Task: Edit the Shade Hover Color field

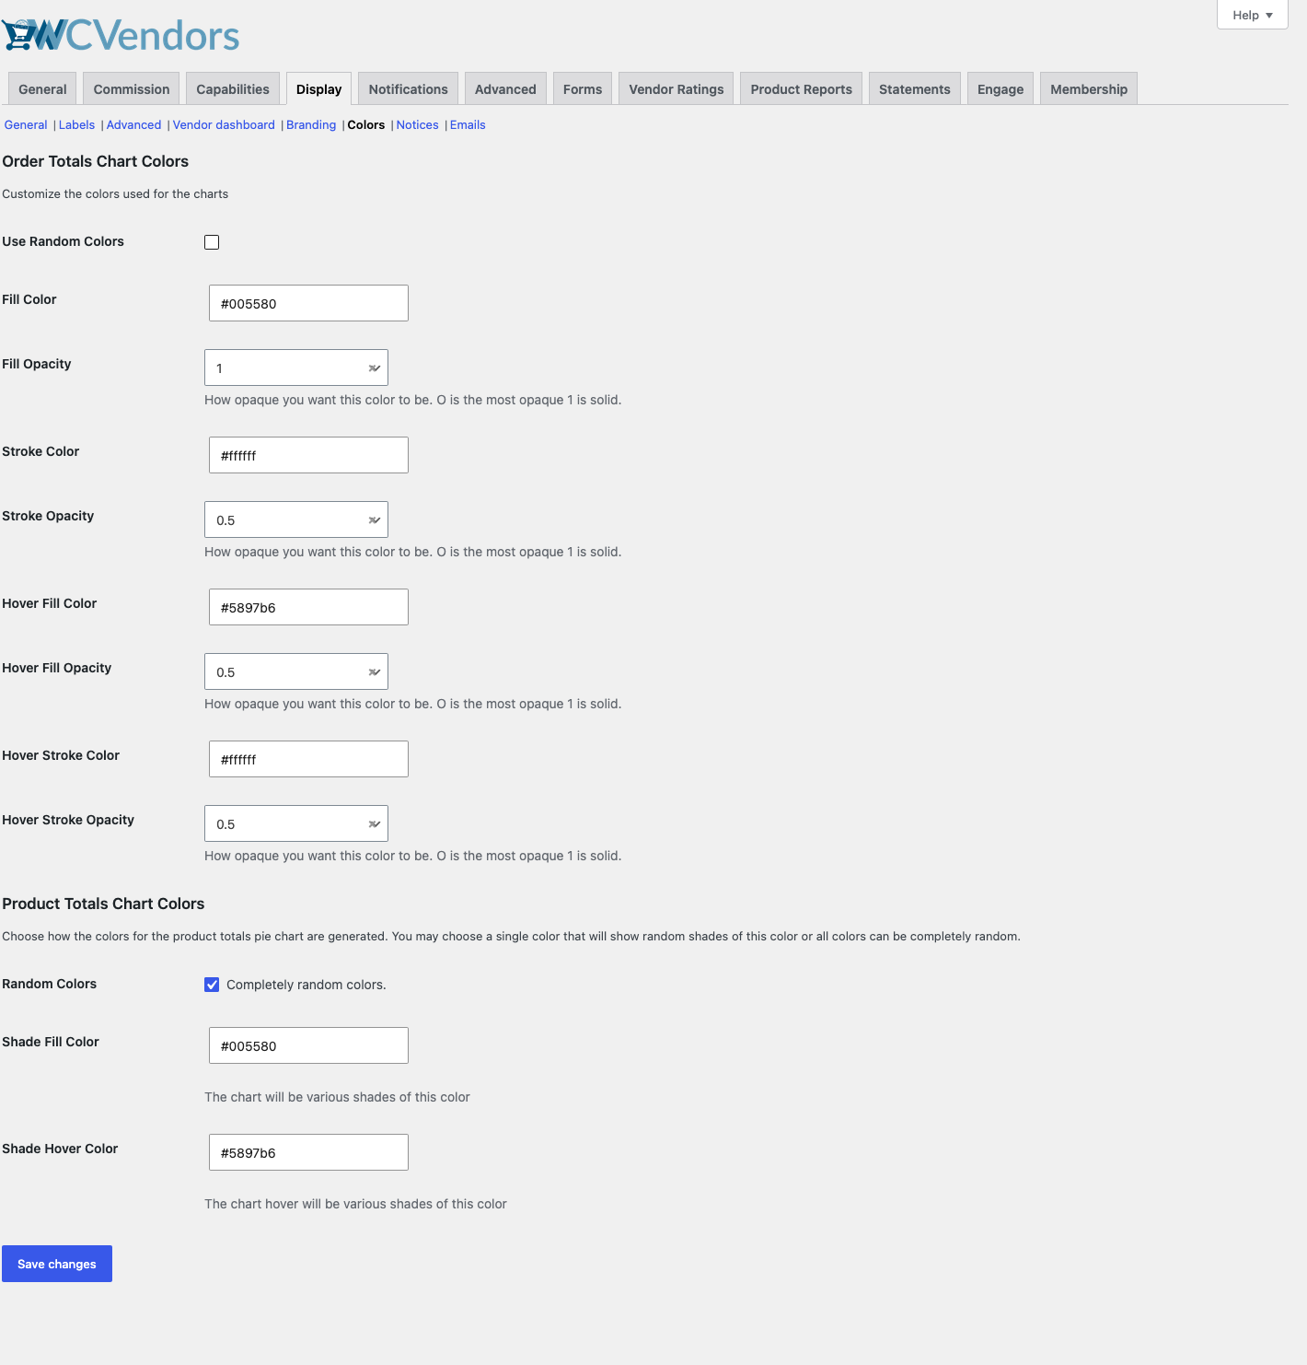Action: coord(308,1152)
